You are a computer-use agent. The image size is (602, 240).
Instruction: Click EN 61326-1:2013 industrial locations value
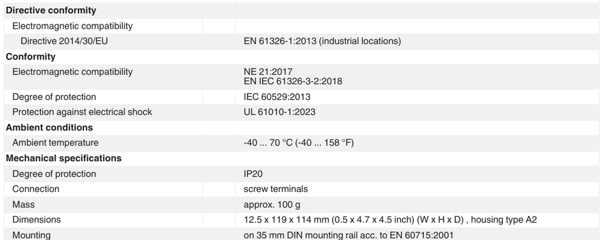(x=322, y=41)
